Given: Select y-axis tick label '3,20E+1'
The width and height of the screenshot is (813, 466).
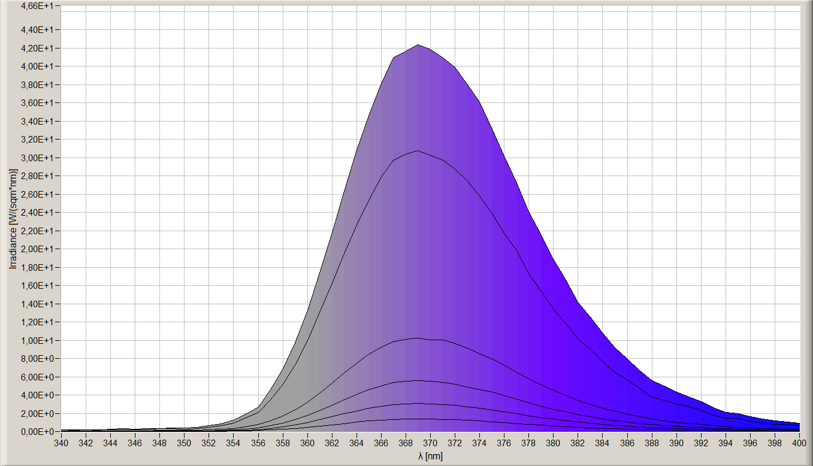Looking at the screenshot, I should pyautogui.click(x=37, y=139).
